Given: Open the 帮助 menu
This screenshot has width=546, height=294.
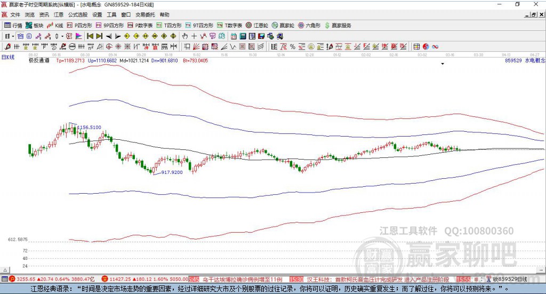Looking at the screenshot, I should coord(164,14).
